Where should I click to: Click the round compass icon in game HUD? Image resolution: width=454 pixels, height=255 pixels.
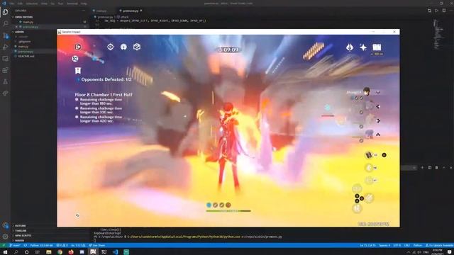[123, 47]
